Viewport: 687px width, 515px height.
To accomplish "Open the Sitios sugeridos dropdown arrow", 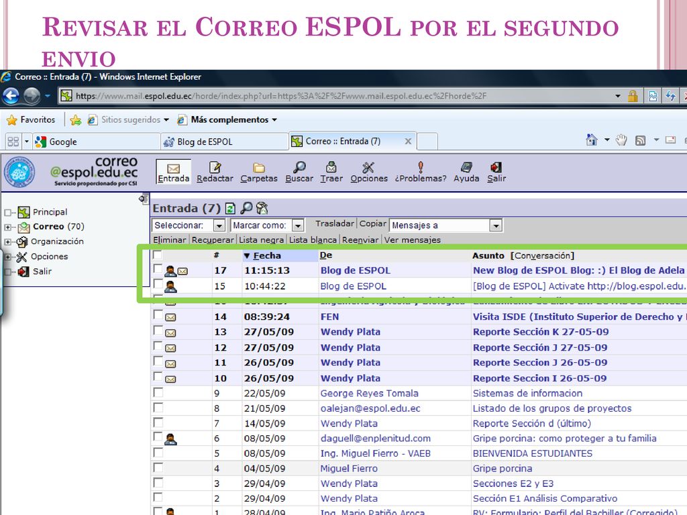I will [x=166, y=119].
